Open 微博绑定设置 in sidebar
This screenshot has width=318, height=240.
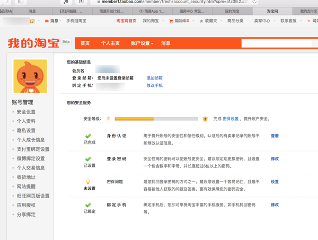(x=31, y=158)
